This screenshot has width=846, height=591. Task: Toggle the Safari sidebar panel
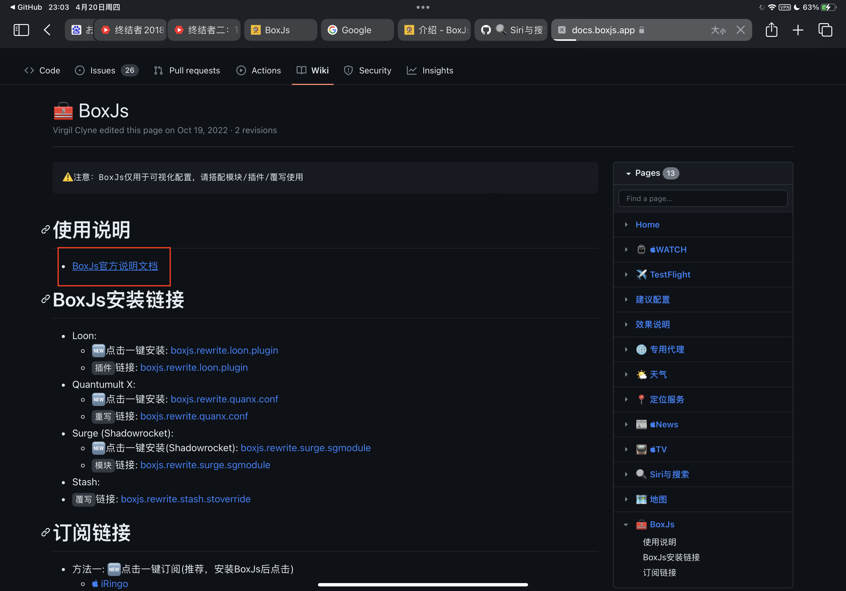[21, 30]
